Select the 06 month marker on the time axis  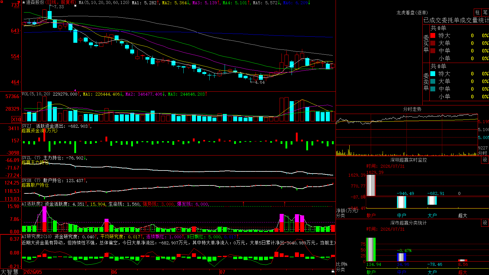pos(114,272)
